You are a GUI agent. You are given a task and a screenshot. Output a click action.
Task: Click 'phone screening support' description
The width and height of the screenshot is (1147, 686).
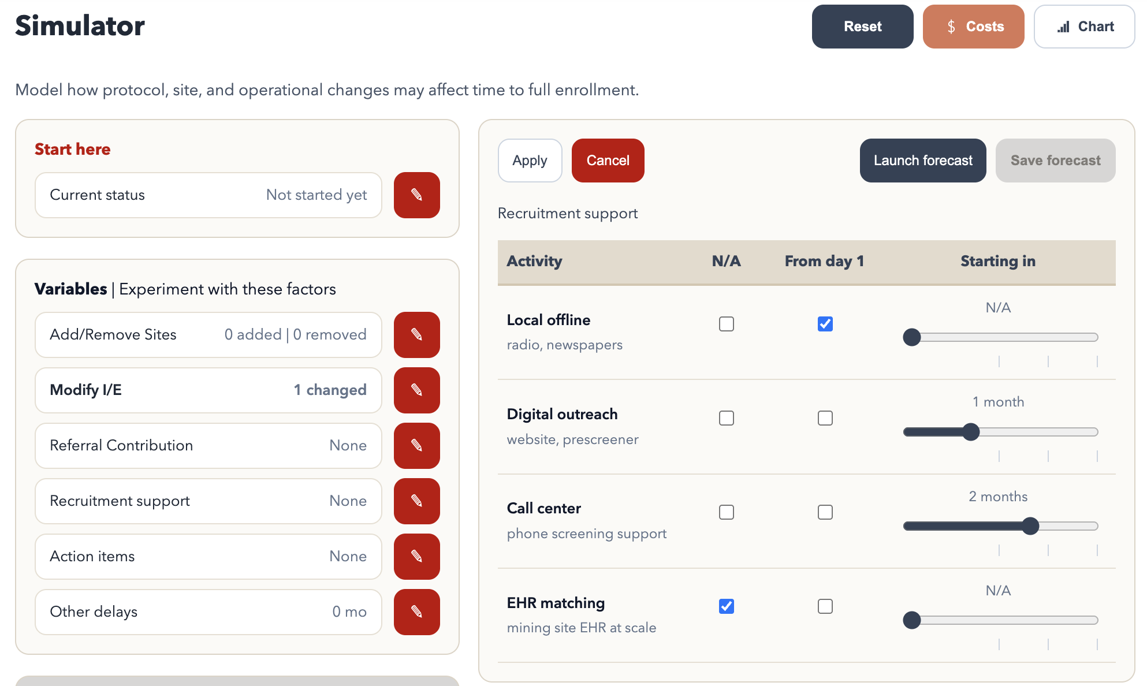[586, 534]
